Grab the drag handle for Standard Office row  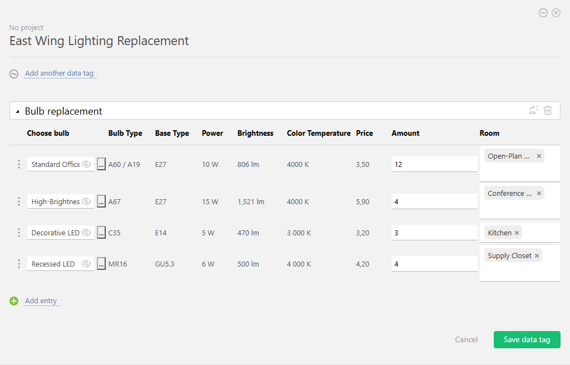[x=19, y=164]
